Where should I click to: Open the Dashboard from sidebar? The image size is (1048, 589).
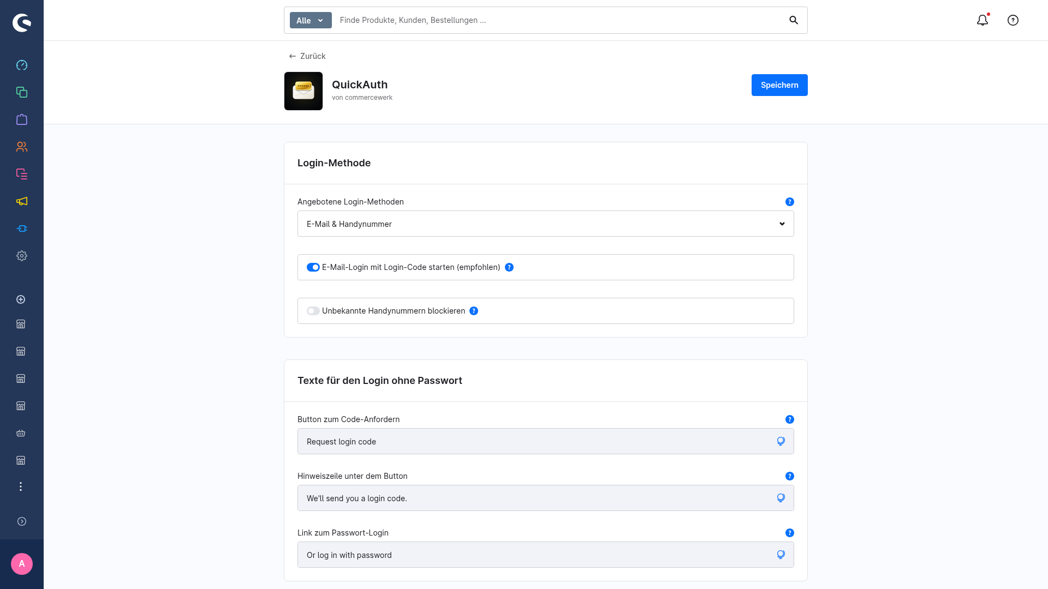pyautogui.click(x=22, y=65)
